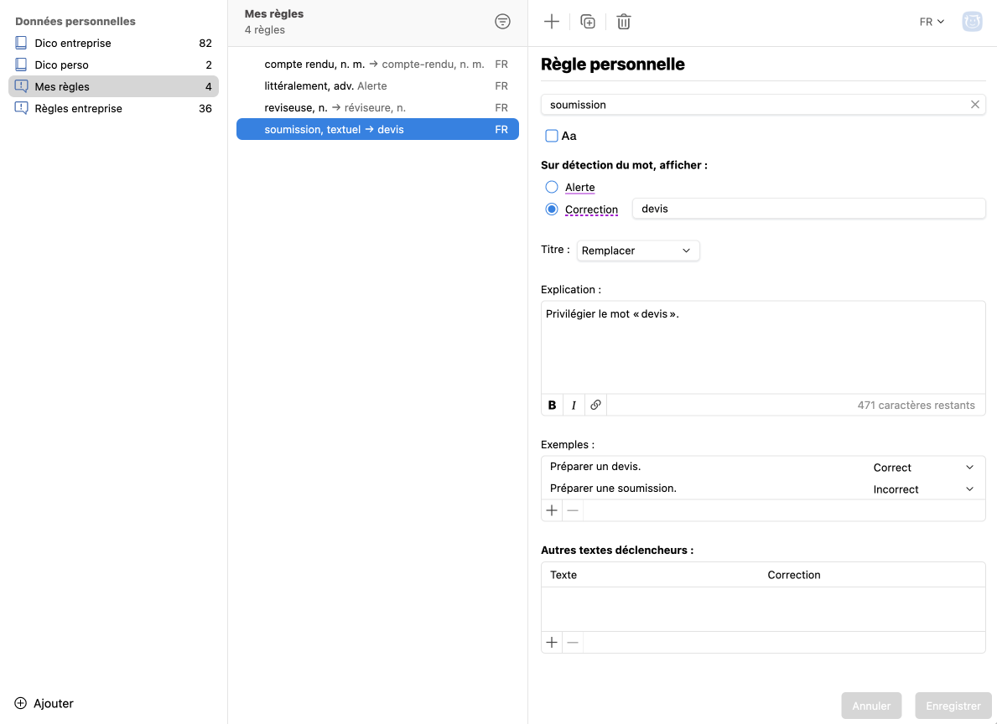
Task: Change Incorrect example status dropdown
Action: 923,489
